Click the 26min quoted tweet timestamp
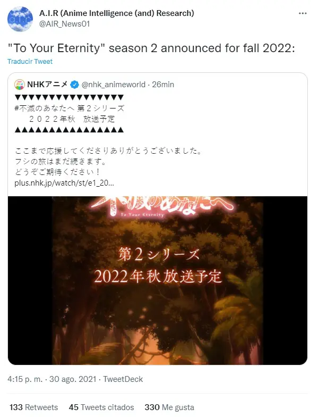 coord(163,85)
